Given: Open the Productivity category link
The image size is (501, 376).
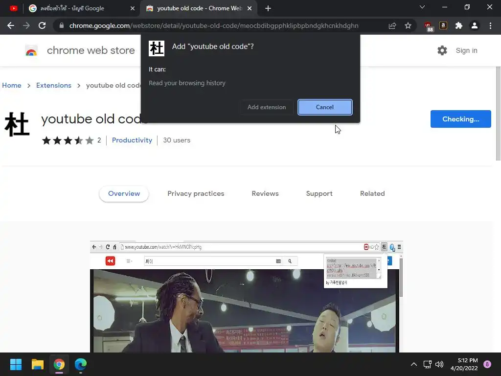Looking at the screenshot, I should 132,140.
